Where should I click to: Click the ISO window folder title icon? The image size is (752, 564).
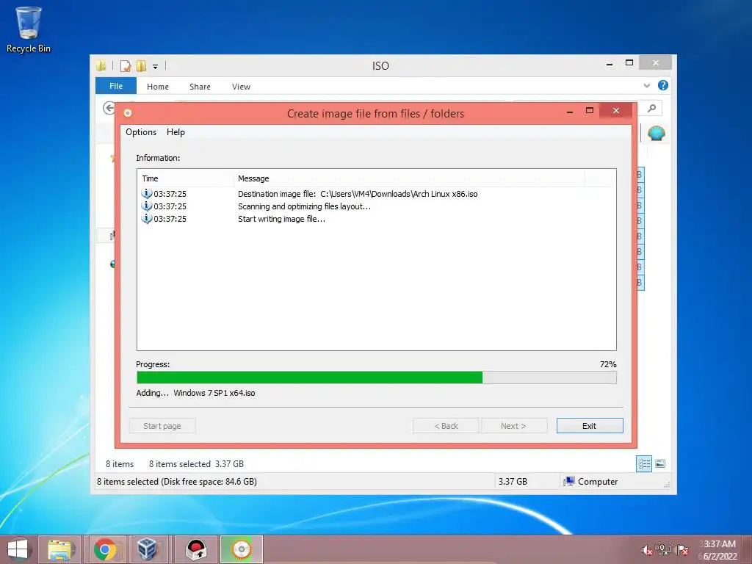(x=101, y=65)
